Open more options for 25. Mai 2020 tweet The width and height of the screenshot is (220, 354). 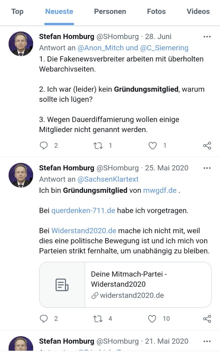click(x=207, y=168)
